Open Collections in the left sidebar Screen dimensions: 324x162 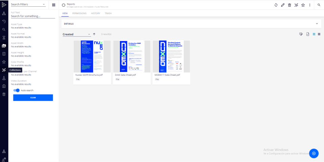(4, 70)
